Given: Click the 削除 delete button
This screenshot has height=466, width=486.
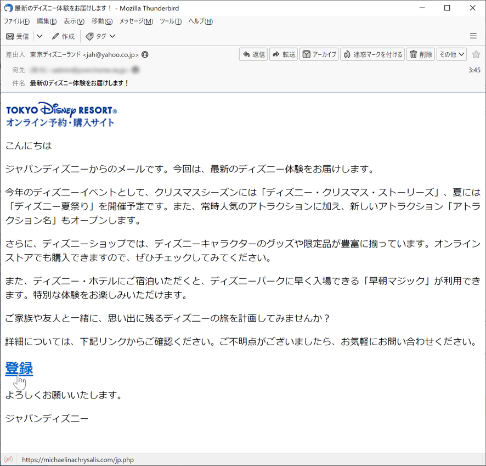Looking at the screenshot, I should 421,54.
